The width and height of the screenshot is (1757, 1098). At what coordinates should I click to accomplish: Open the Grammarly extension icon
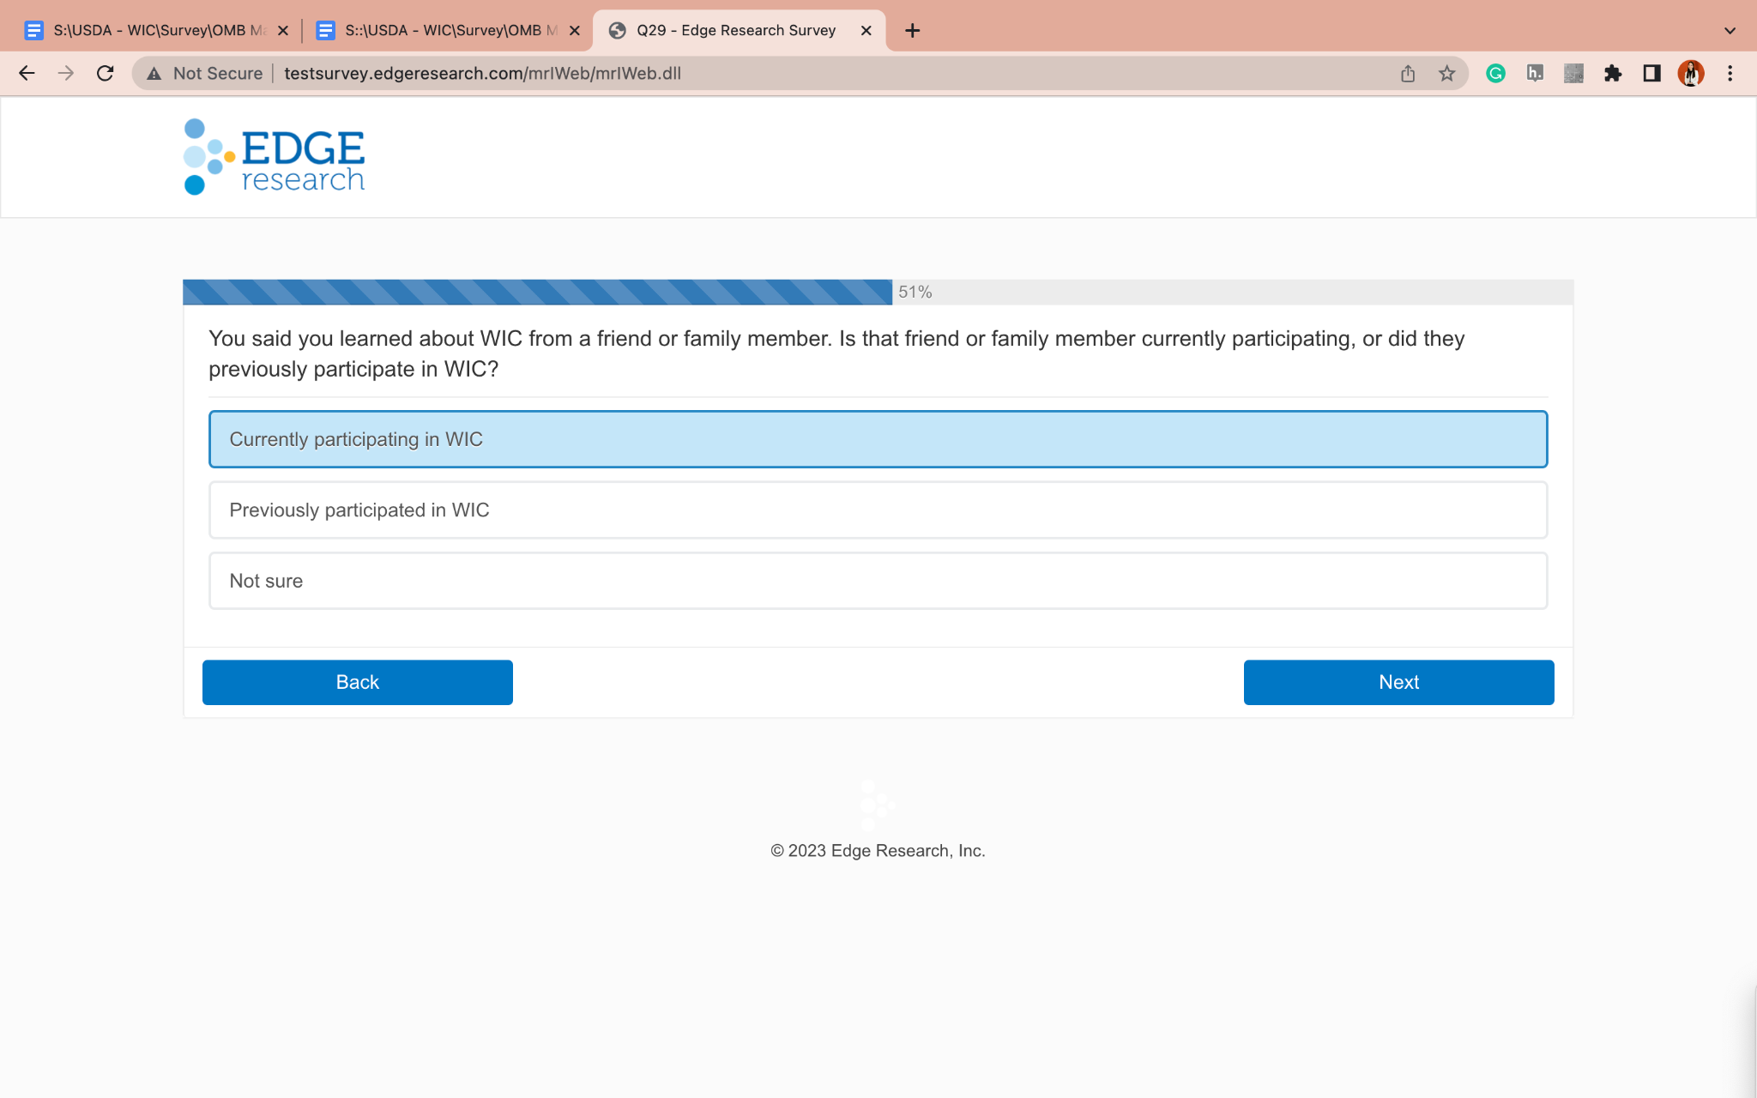click(1496, 74)
